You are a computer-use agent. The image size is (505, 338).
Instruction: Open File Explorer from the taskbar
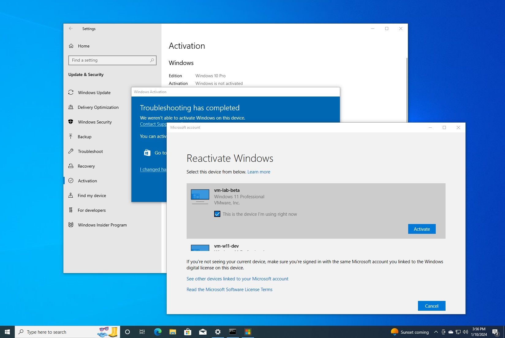[x=173, y=332]
